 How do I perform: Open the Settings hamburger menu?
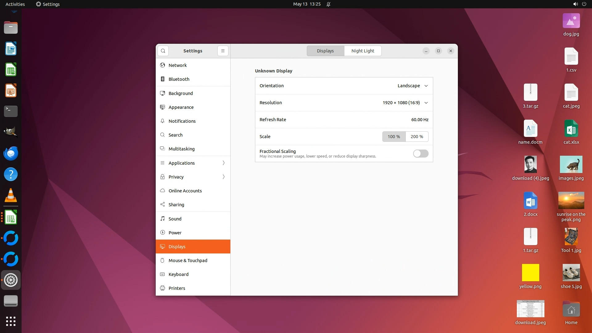(x=223, y=51)
